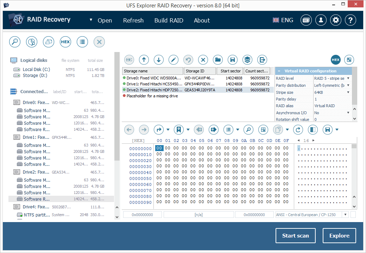The width and height of the screenshot is (366, 253).
Task: Toggle the blue HEX display mode button
Action: tap(336, 60)
